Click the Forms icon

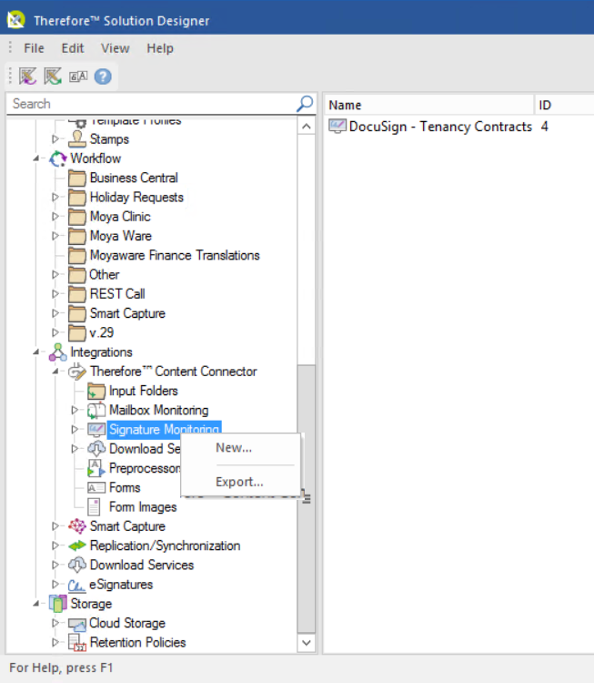click(x=96, y=488)
